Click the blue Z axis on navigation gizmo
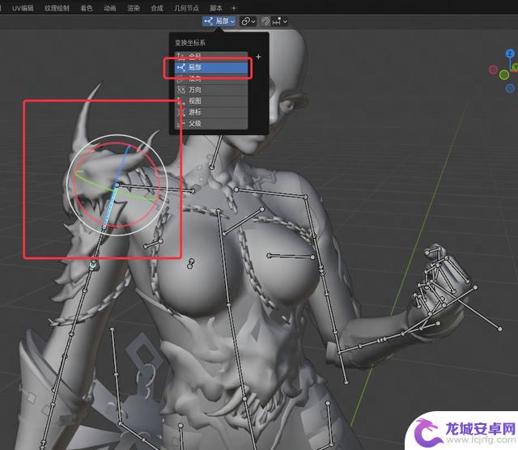The image size is (518, 450). [x=510, y=53]
